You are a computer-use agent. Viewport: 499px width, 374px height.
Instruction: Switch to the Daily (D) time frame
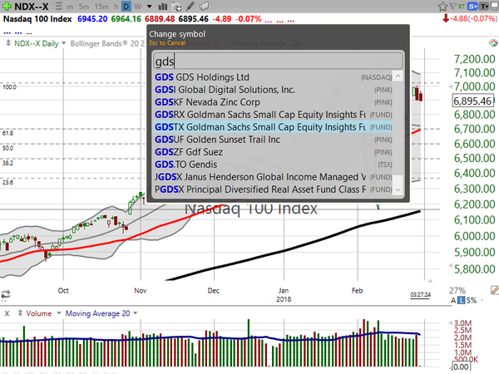[x=126, y=7]
